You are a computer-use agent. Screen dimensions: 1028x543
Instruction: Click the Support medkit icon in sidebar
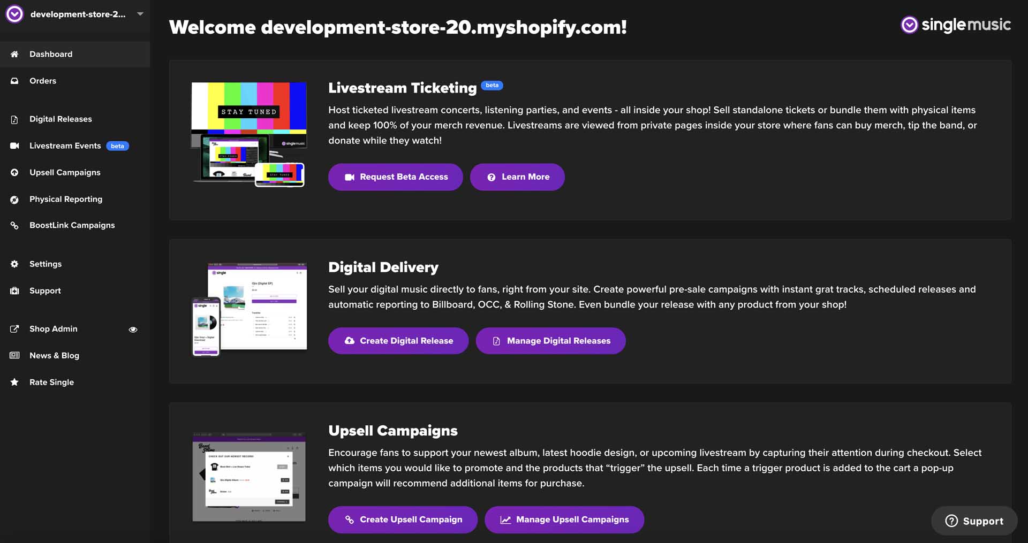[x=14, y=290]
